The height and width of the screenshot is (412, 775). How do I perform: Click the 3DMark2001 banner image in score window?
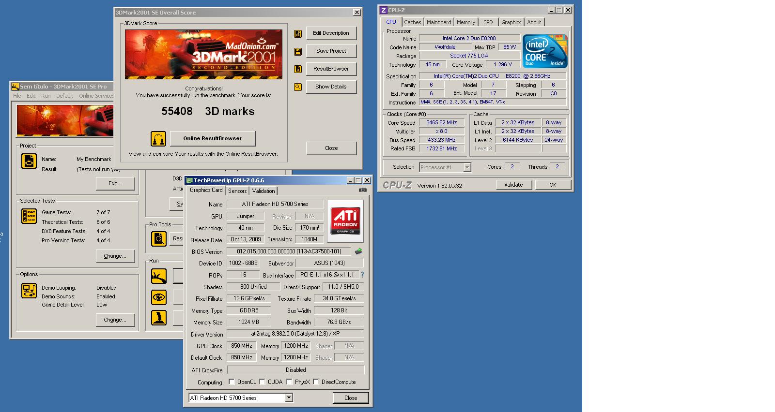click(x=203, y=54)
